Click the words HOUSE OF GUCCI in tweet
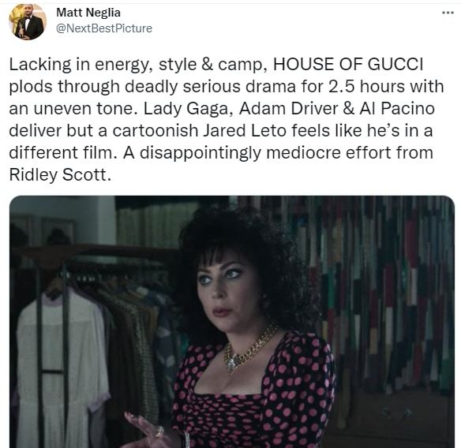Image resolution: width=461 pixels, height=448 pixels. pos(348,64)
